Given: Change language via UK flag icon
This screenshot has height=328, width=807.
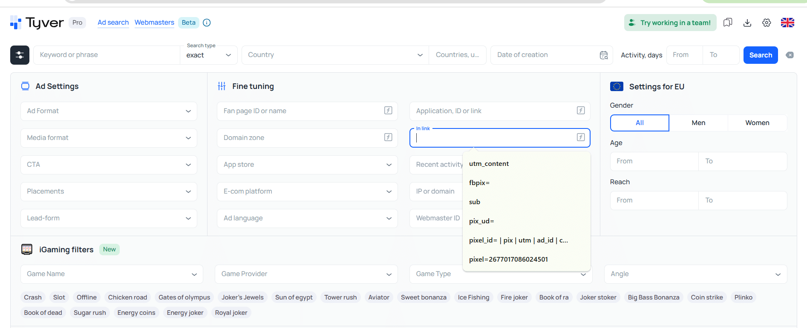Looking at the screenshot, I should pos(787,23).
